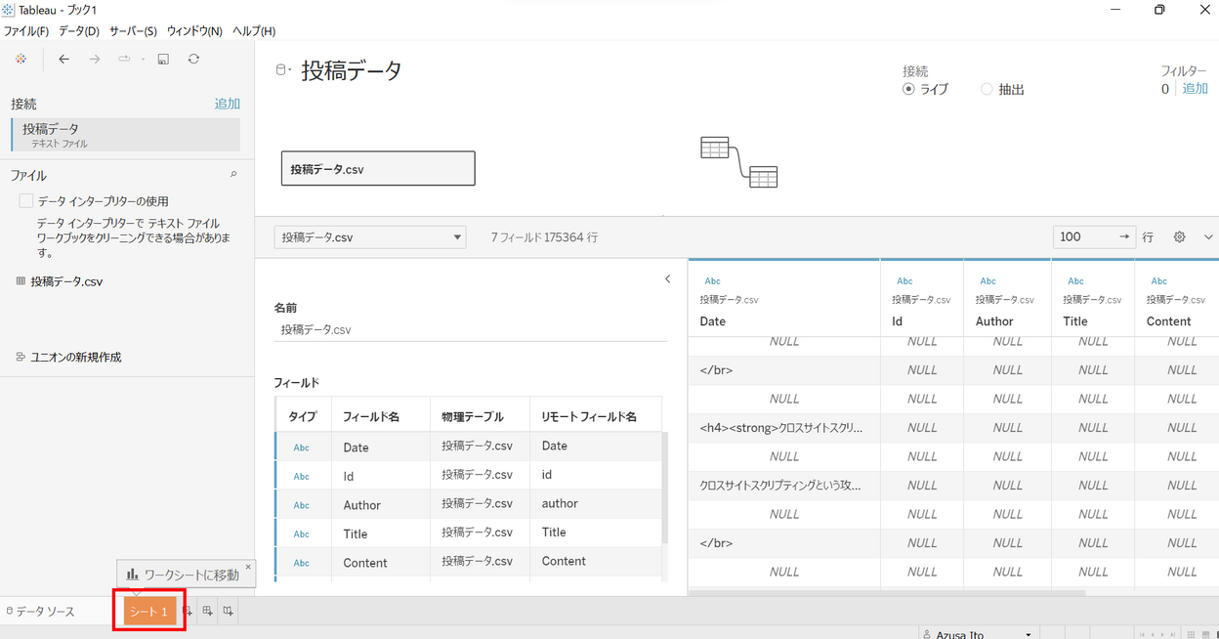Click the 投稿データ data source title
1219x639 pixels.
[x=352, y=70]
